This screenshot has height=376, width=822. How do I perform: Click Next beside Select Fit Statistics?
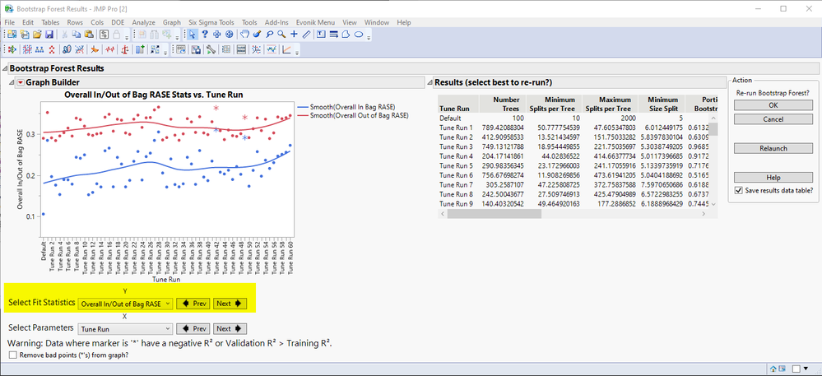(230, 304)
